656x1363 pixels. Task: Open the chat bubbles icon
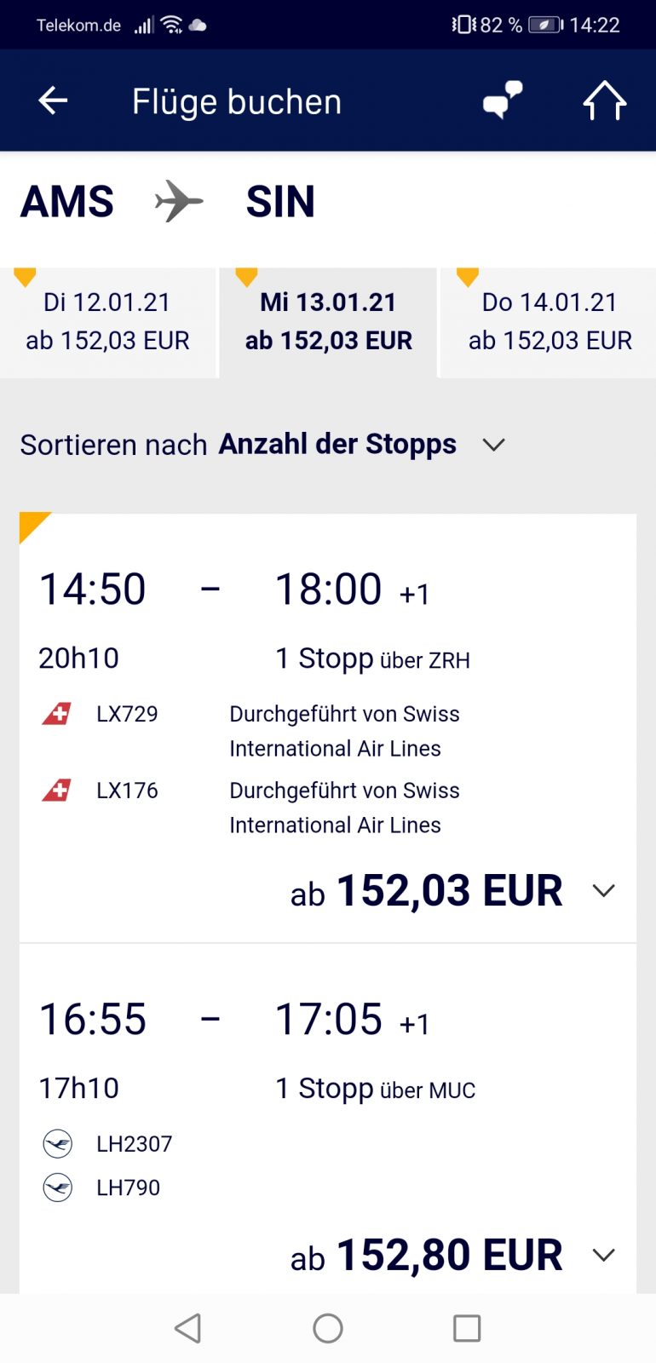point(503,100)
